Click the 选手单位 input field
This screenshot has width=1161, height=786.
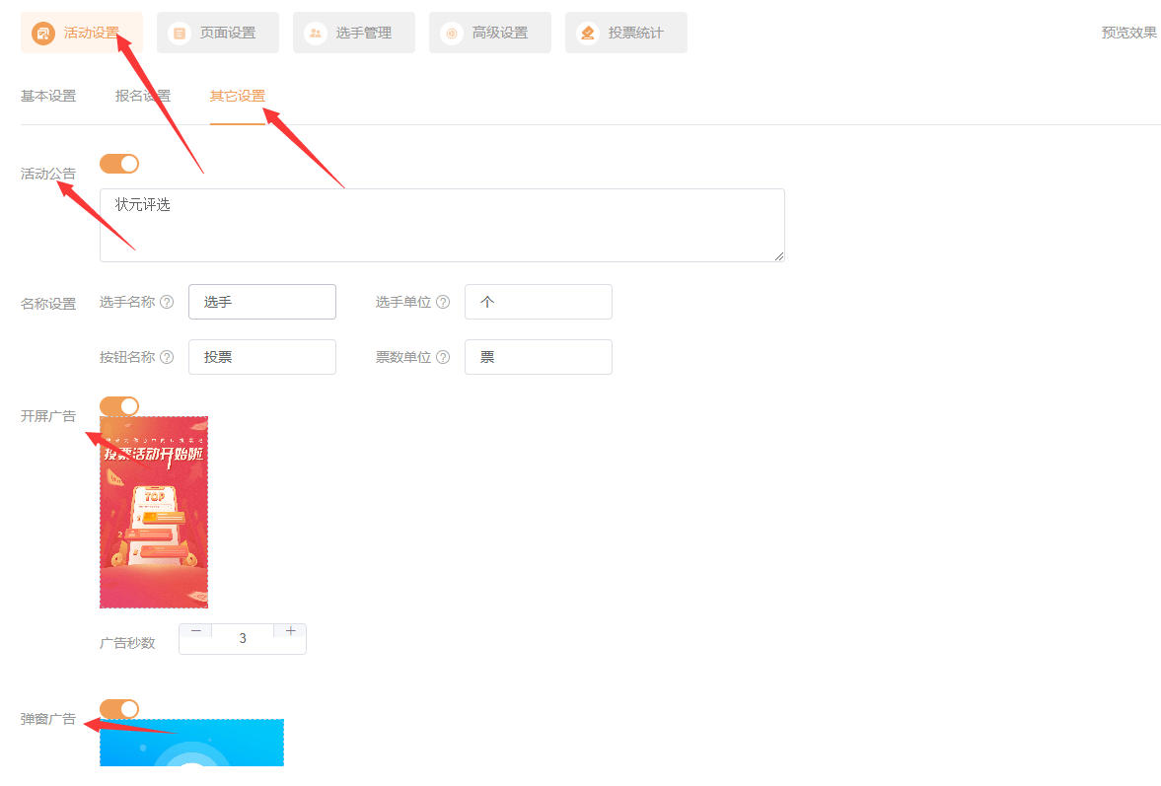(x=539, y=302)
